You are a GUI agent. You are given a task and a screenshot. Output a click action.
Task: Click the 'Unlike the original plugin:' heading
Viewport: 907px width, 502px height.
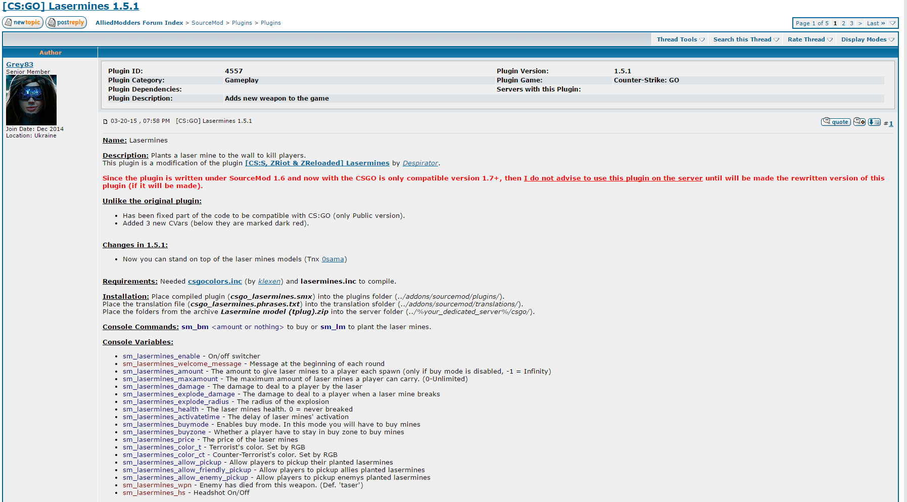152,201
